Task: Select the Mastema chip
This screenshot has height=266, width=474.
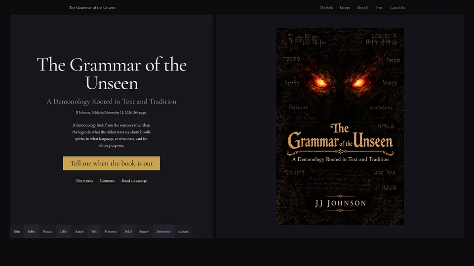Action: pyautogui.click(x=110, y=232)
